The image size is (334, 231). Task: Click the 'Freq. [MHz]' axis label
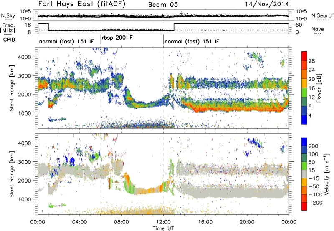coord(8,28)
